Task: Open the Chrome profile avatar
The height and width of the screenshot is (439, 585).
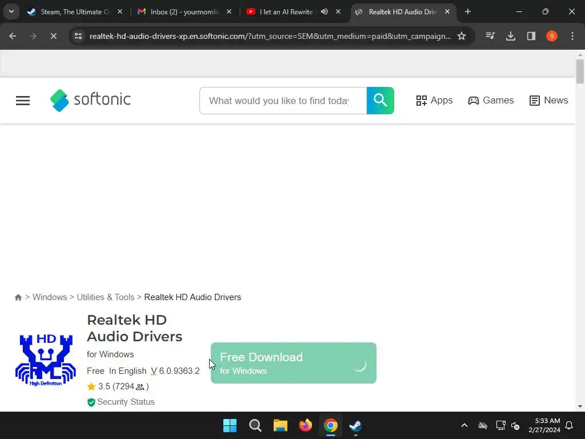Action: pos(552,36)
